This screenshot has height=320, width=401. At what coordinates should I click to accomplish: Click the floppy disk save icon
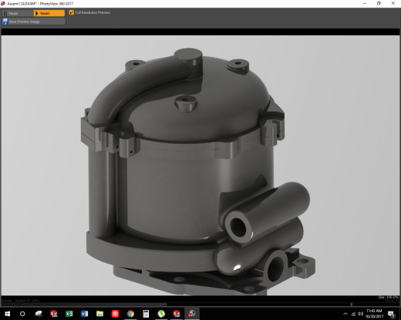coord(5,22)
